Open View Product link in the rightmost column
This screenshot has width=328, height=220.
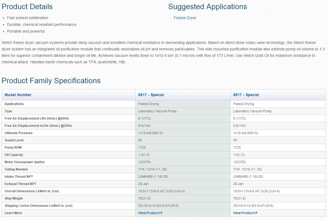[x=245, y=213]
